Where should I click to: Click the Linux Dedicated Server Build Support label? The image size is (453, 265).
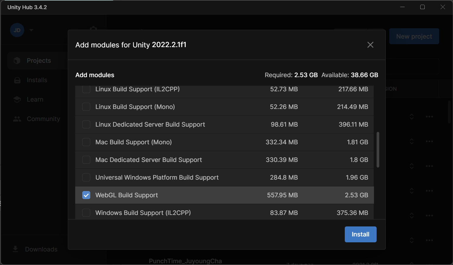[x=150, y=125]
